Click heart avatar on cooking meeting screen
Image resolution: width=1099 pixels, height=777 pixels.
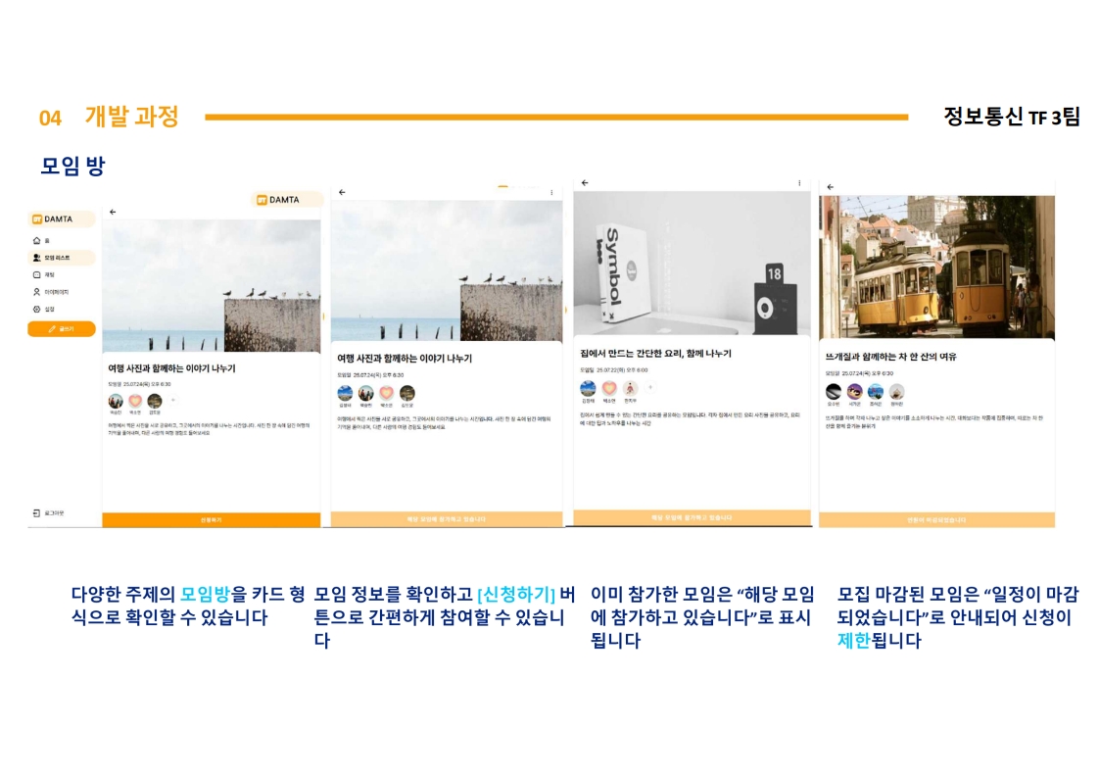point(609,388)
